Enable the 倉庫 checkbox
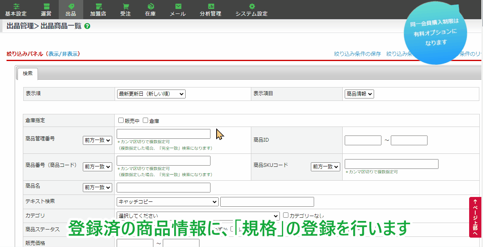The height and width of the screenshot is (247, 483). point(145,120)
